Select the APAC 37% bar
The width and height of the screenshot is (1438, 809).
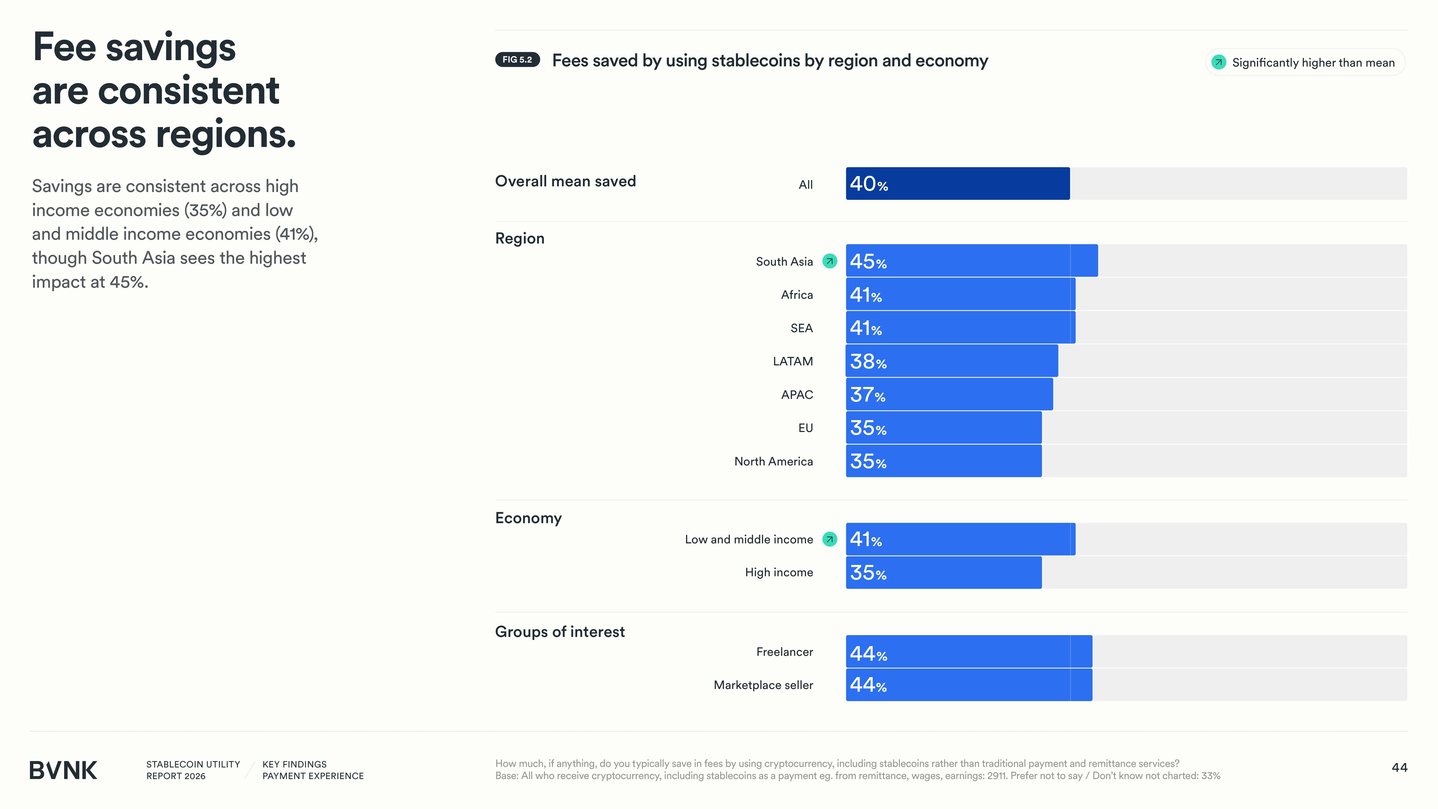pyautogui.click(x=950, y=394)
